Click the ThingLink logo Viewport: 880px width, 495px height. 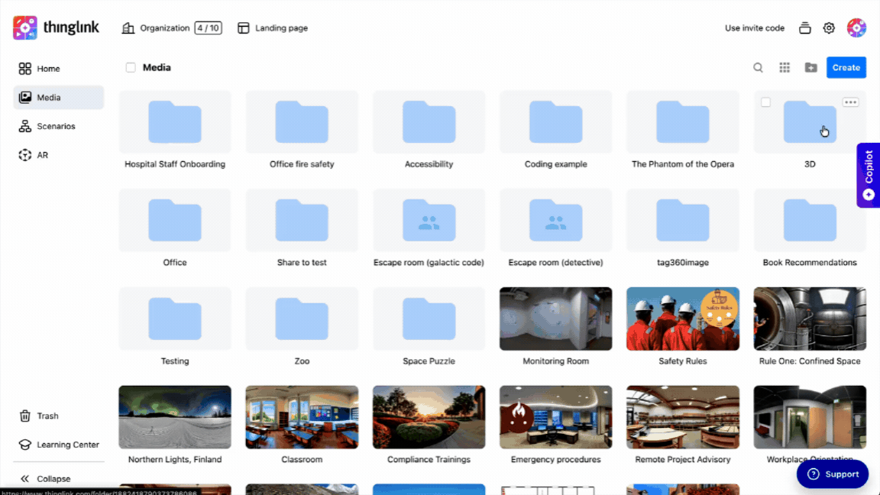(x=56, y=27)
